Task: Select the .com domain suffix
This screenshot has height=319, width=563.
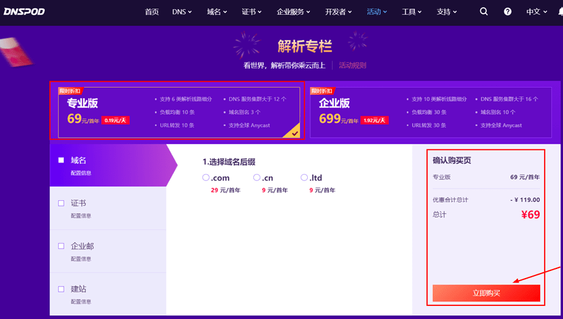Action: (x=206, y=177)
